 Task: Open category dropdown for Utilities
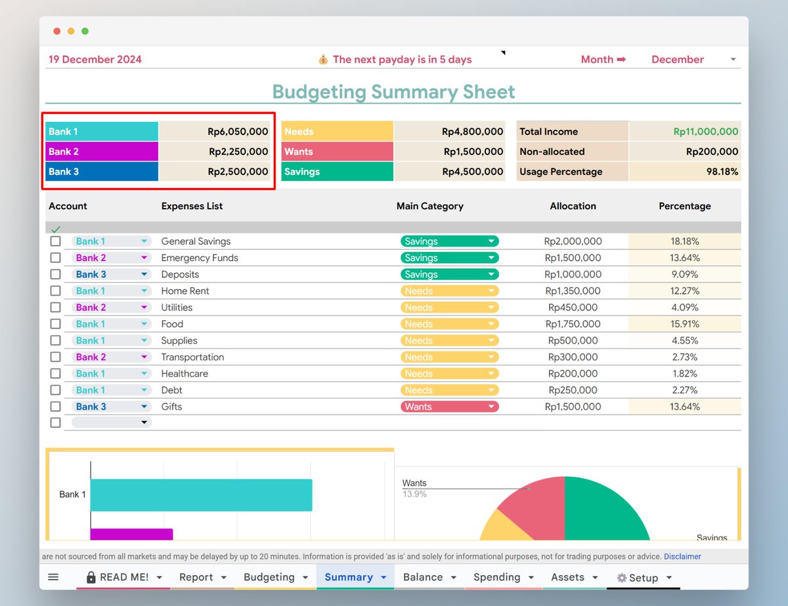coord(491,307)
